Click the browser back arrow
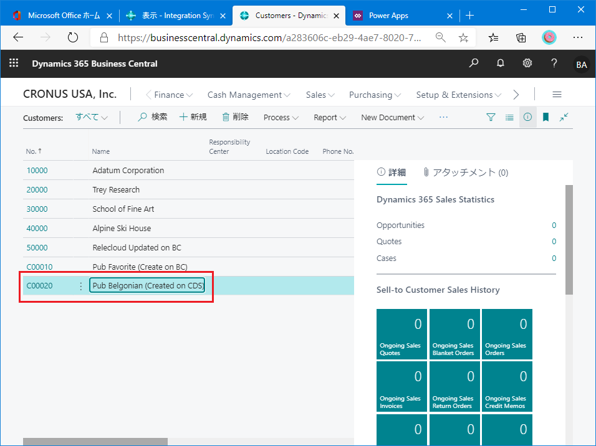The height and width of the screenshot is (446, 596). pos(18,37)
